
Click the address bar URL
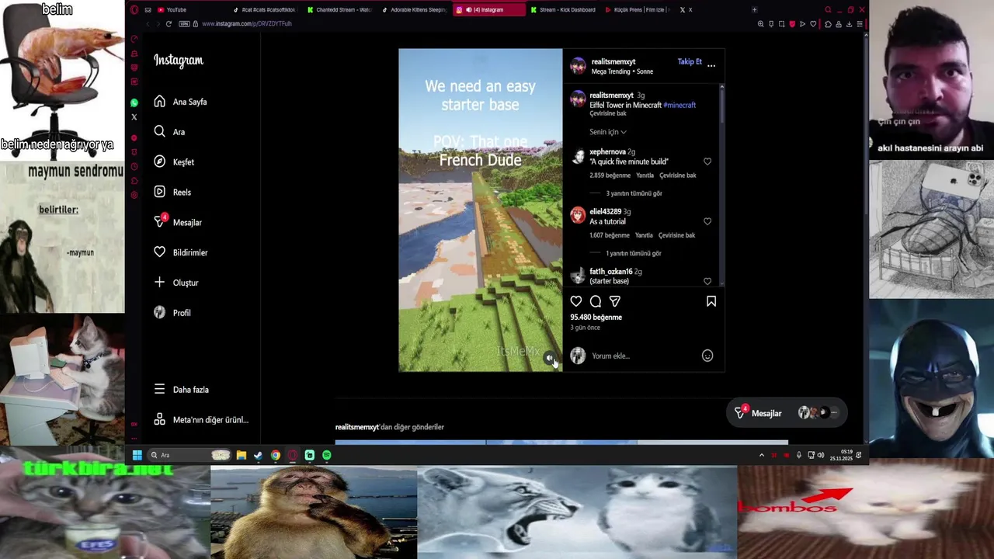click(247, 24)
